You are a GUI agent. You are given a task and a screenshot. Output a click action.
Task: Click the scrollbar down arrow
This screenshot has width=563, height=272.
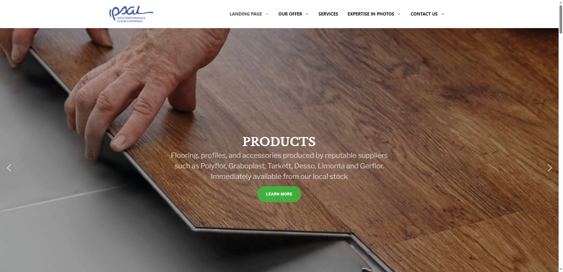pyautogui.click(x=561, y=270)
